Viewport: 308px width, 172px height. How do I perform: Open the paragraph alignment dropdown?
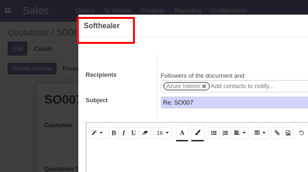click(240, 133)
